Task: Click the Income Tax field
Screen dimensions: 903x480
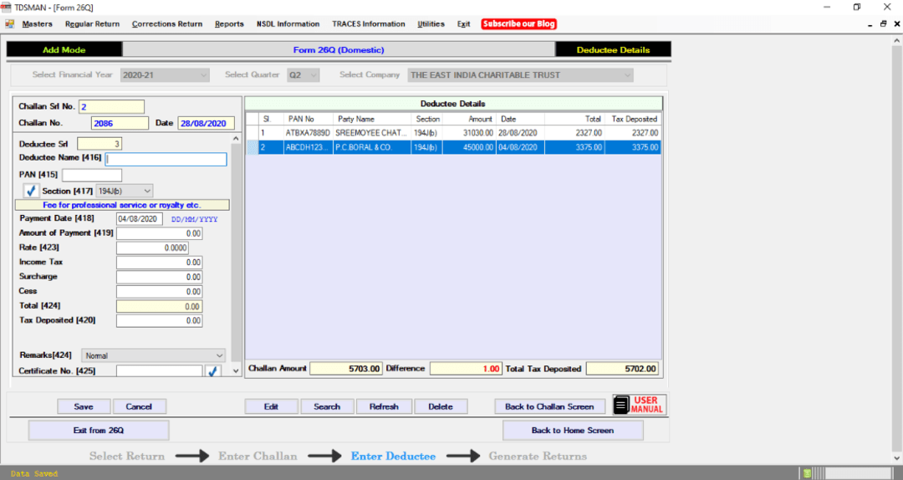Action: [159, 263]
